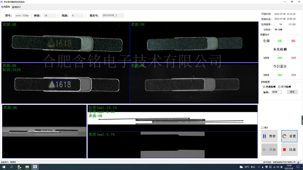Screen dimensions: 303x170
Task: Switch to the 查询统计 tab
Action: pyautogui.click(x=16, y=7)
